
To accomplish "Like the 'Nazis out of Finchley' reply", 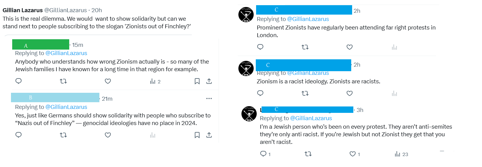I will [108, 135].
